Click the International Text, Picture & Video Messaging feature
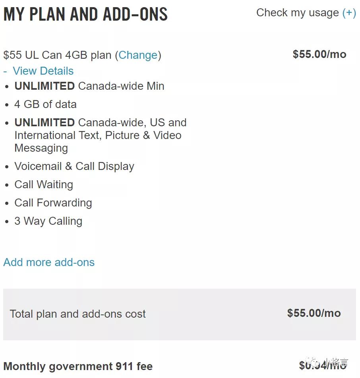Screen dimensions: 360x378 point(98,135)
